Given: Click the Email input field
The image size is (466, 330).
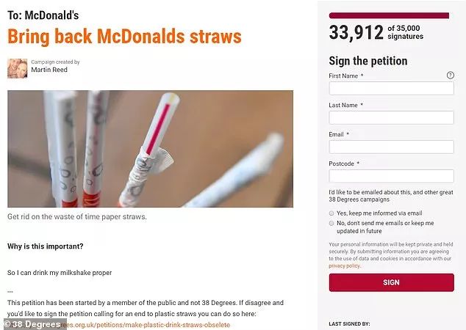Looking at the screenshot, I should (391, 147).
